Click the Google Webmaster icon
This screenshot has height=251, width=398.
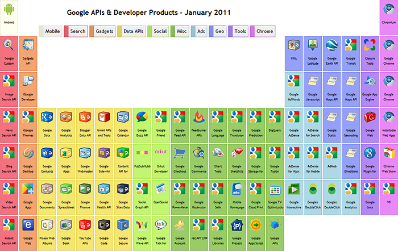pyautogui.click(x=85, y=153)
